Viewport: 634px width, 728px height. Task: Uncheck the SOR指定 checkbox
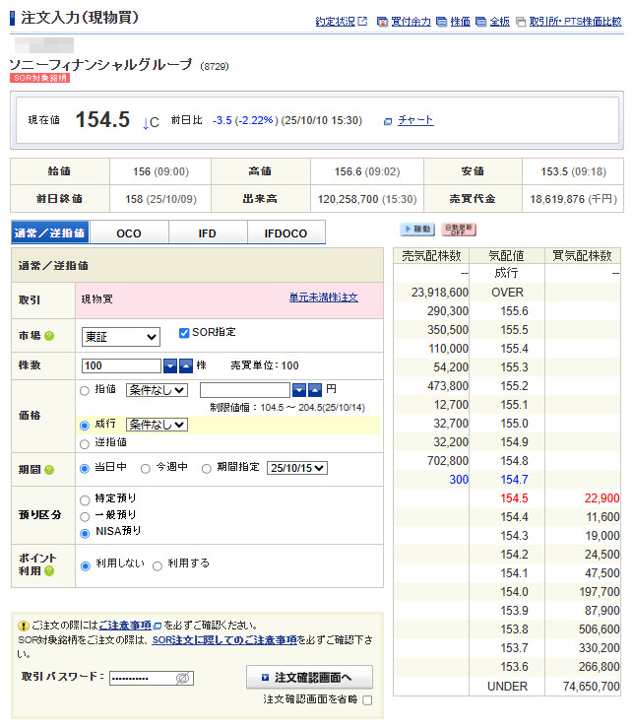click(184, 333)
